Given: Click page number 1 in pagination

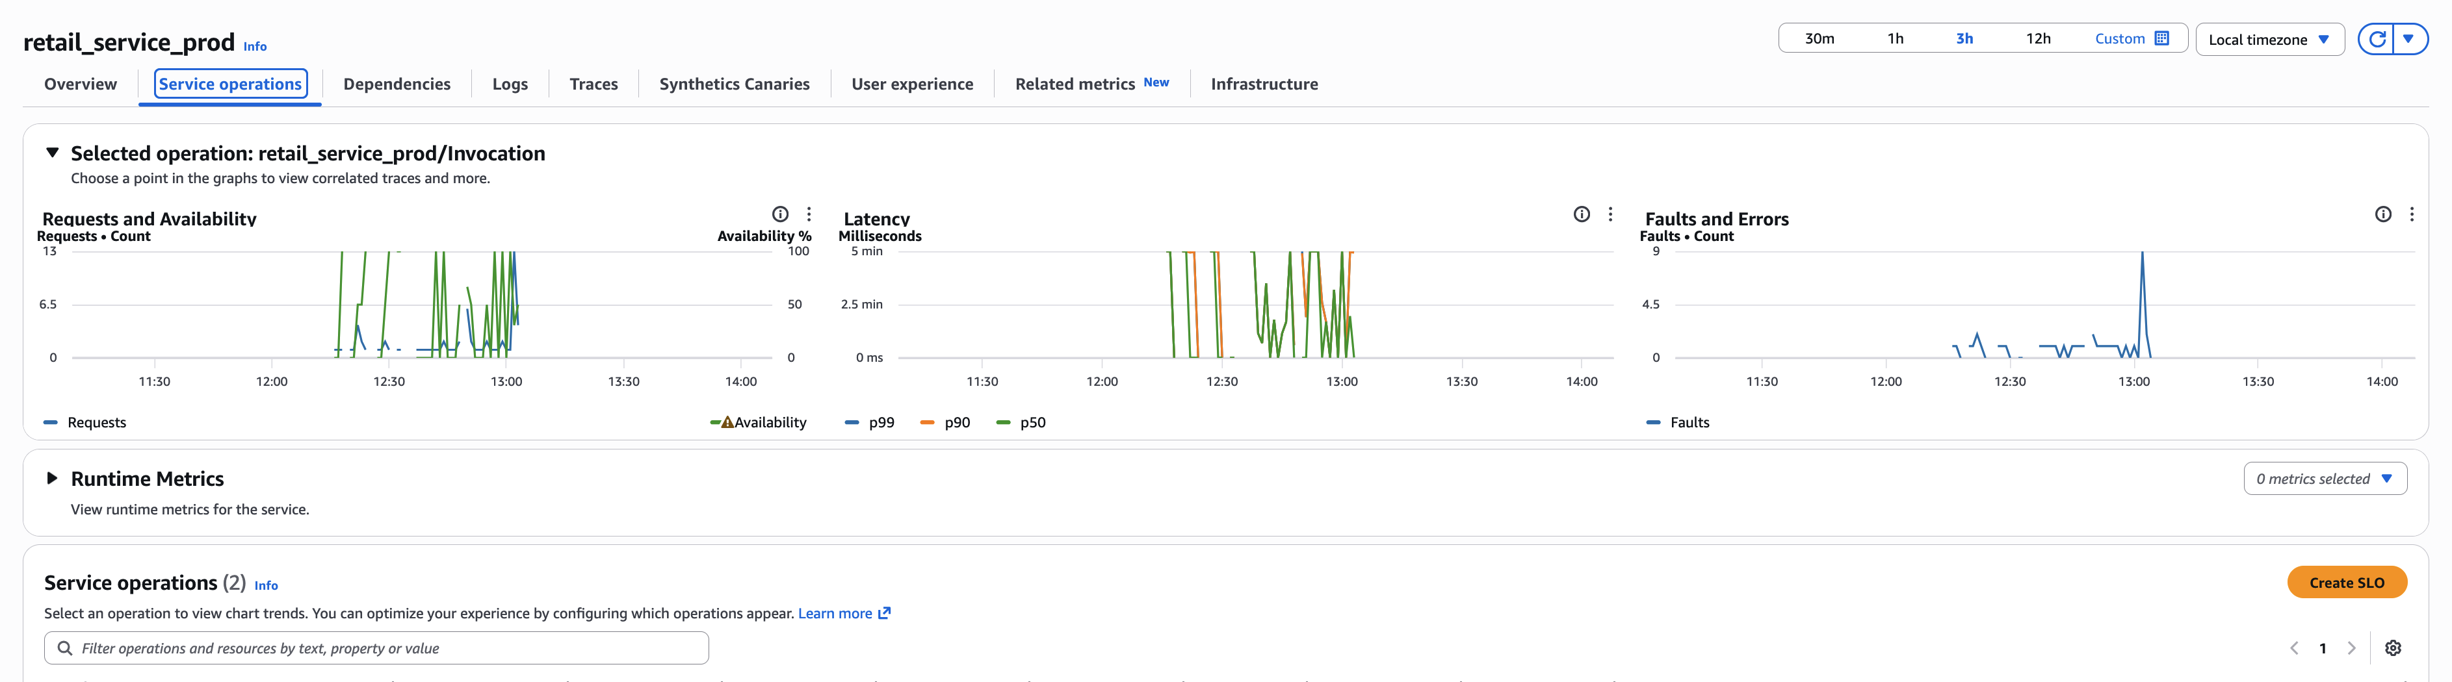Looking at the screenshot, I should pos(2323,648).
